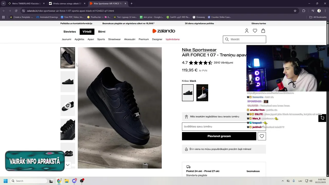Image resolution: width=329 pixels, height=185 pixels.
Task: Open Premium menu
Action: pyautogui.click(x=144, y=39)
